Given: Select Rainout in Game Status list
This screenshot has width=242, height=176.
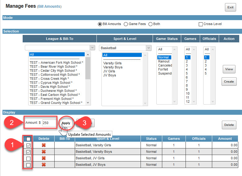Looking at the screenshot, I should [x=164, y=61].
